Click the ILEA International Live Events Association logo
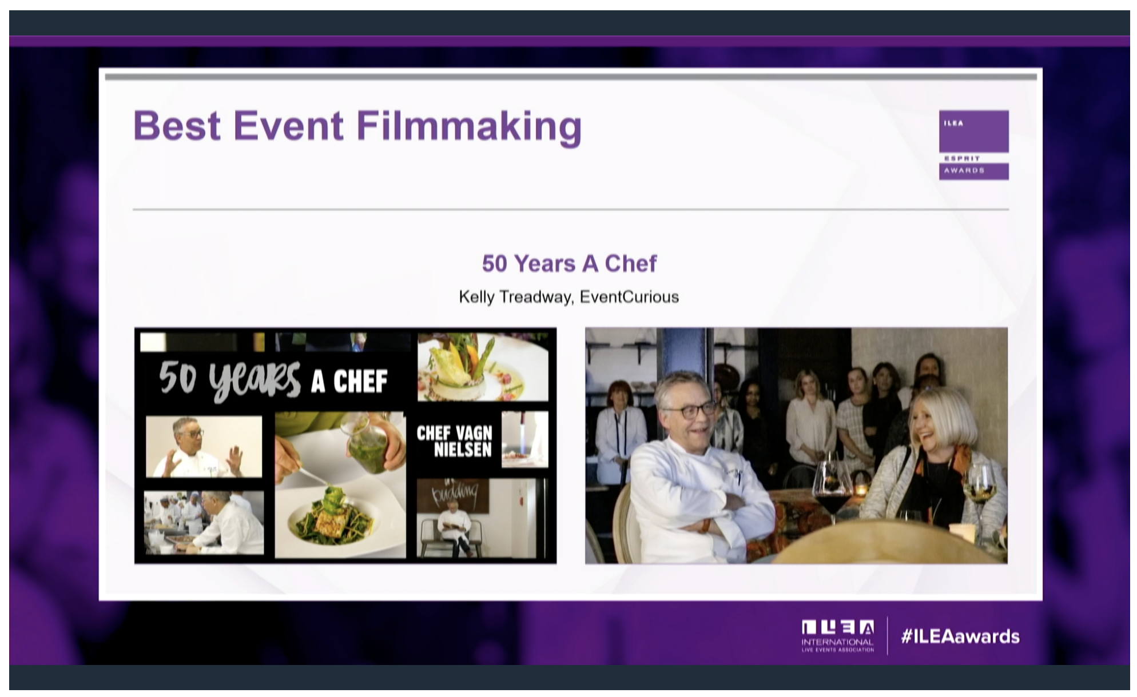 coord(837,635)
